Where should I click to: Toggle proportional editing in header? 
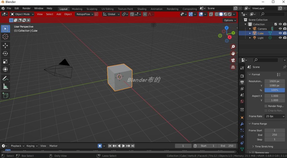tap(145, 14)
